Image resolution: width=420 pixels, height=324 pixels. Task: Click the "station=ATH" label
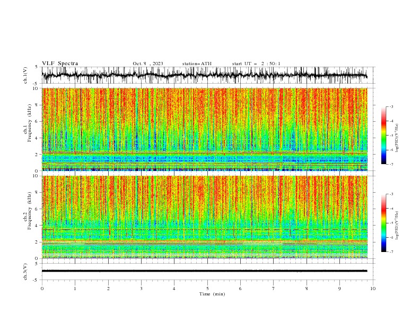pos(197,64)
